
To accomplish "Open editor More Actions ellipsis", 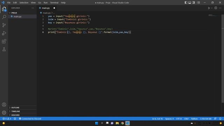I will [x=220, y=8].
